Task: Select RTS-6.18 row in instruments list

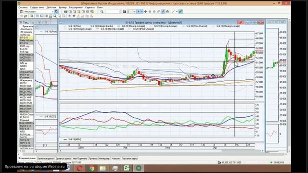Action: (x=26, y=129)
